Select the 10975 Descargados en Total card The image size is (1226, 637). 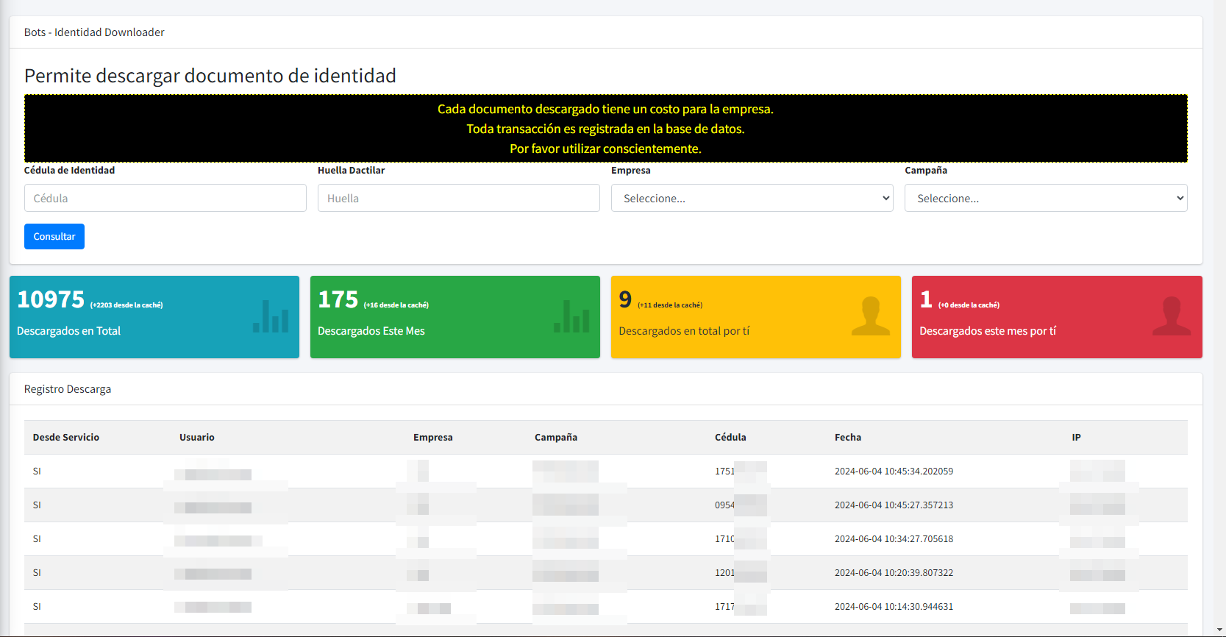click(154, 317)
